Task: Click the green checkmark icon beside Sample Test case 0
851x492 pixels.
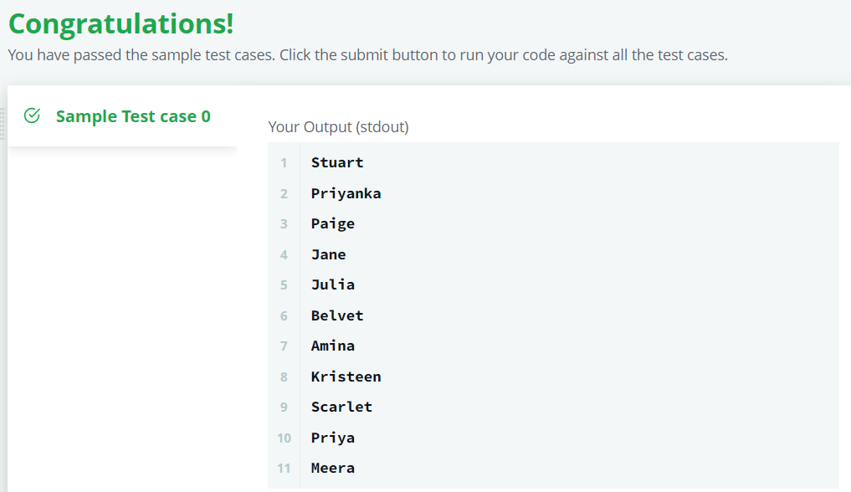Action: click(32, 115)
